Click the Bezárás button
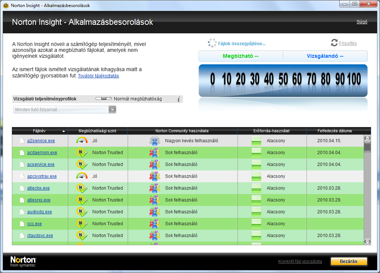 [x=349, y=262]
